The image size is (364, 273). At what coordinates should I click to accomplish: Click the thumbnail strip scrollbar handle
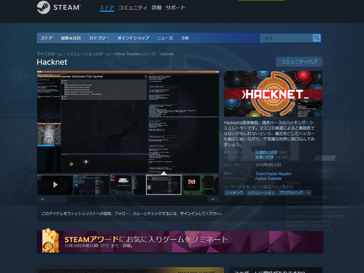click(58, 199)
